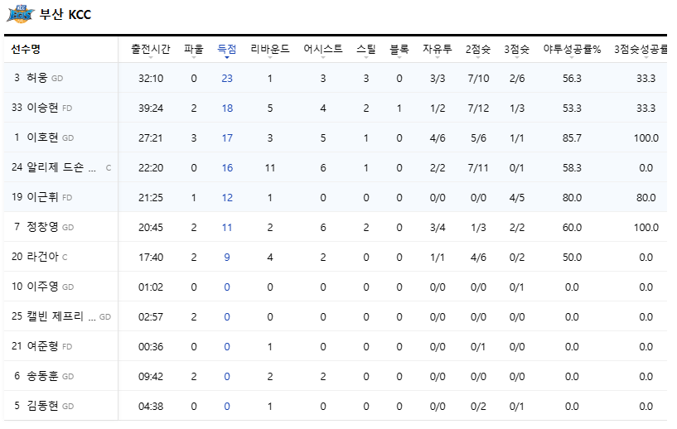The width and height of the screenshot is (677, 429).
Task: Open player 정창영 profile
Action: click(x=42, y=227)
